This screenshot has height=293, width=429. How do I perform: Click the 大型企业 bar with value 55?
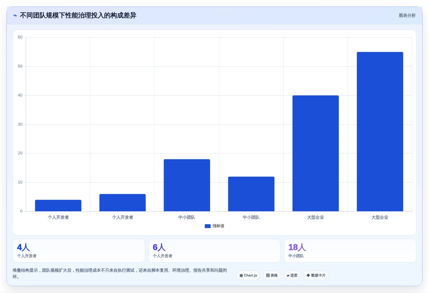pyautogui.click(x=380, y=131)
